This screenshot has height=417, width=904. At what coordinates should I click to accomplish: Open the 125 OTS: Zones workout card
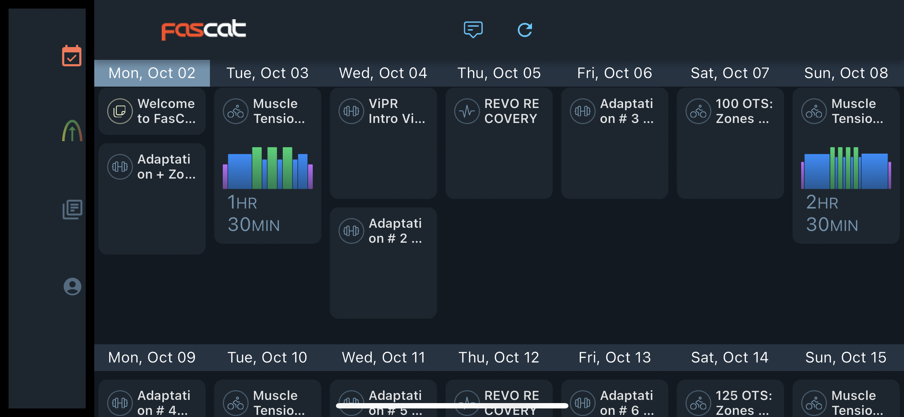730,398
